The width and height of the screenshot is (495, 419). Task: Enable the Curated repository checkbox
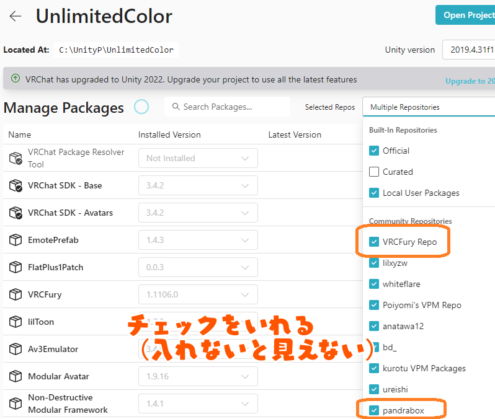(374, 172)
